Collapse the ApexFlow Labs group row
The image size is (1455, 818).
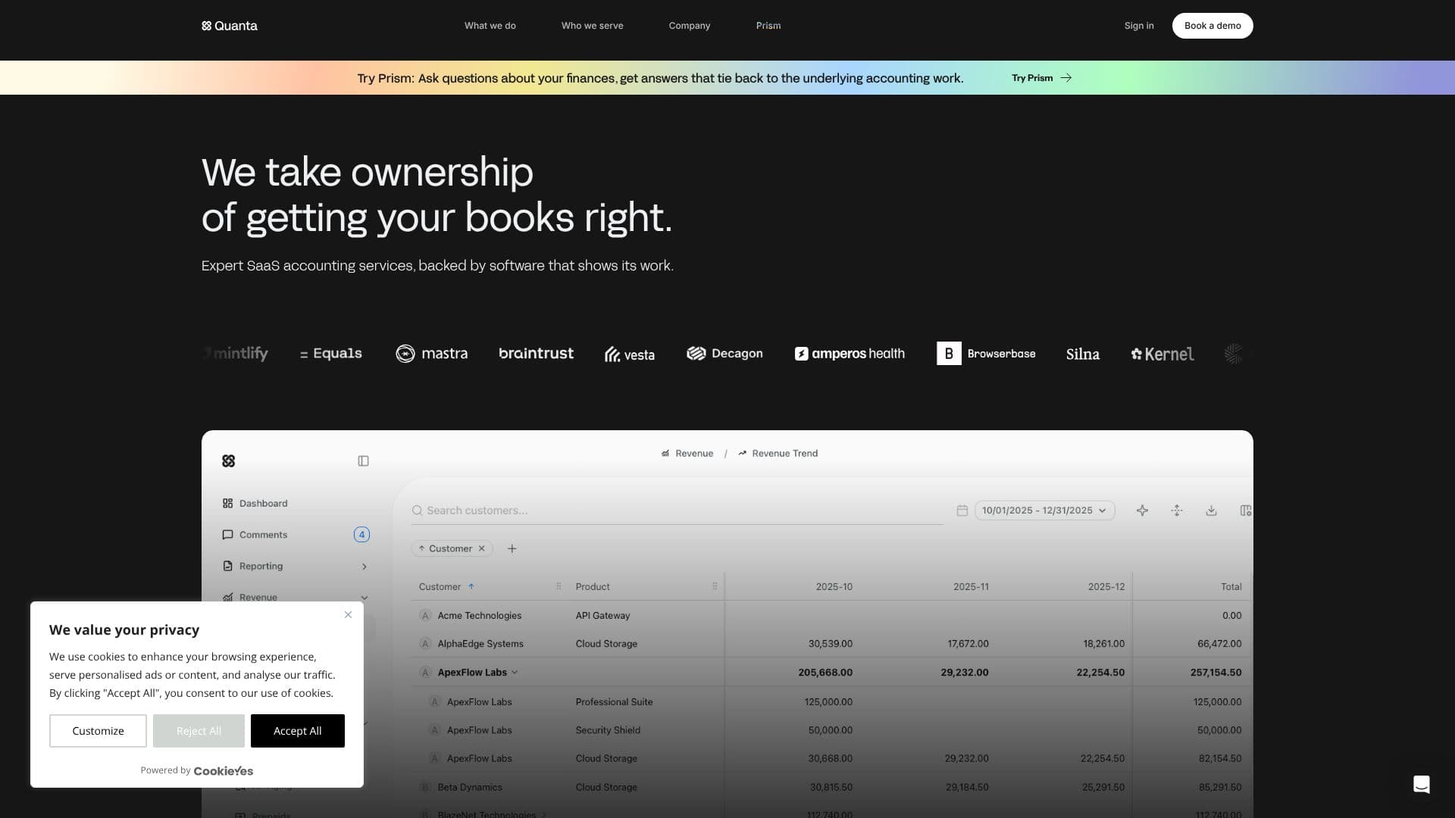pyautogui.click(x=515, y=673)
